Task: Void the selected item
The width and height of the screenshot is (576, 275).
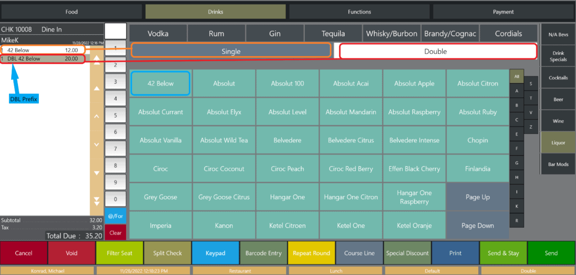Action: pyautogui.click(x=71, y=253)
